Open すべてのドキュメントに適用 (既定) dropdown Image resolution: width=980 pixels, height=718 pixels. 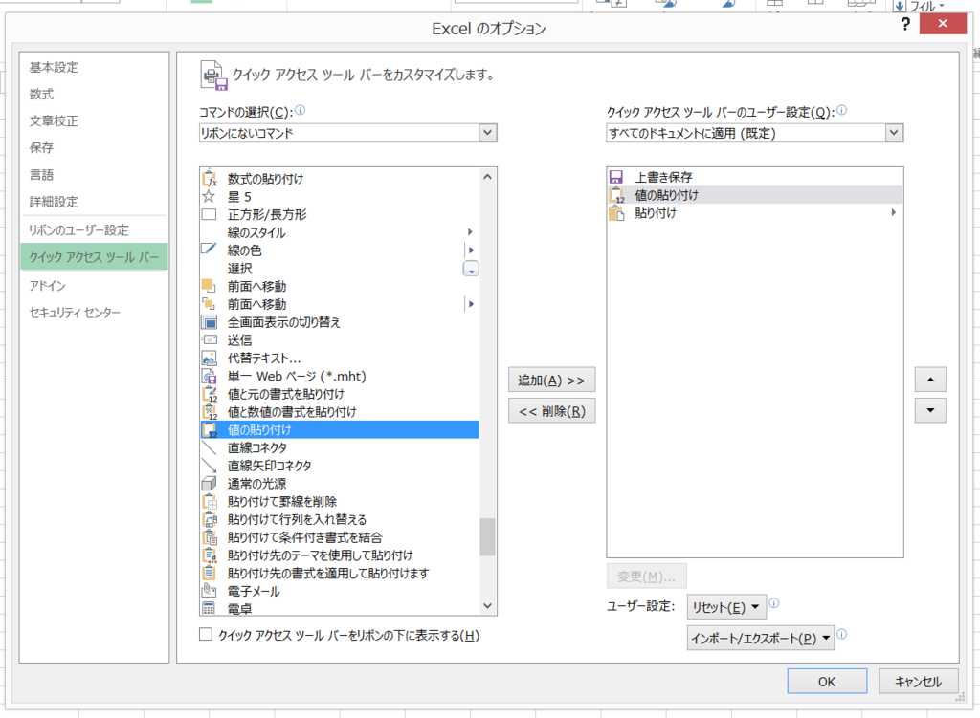pyautogui.click(x=894, y=133)
